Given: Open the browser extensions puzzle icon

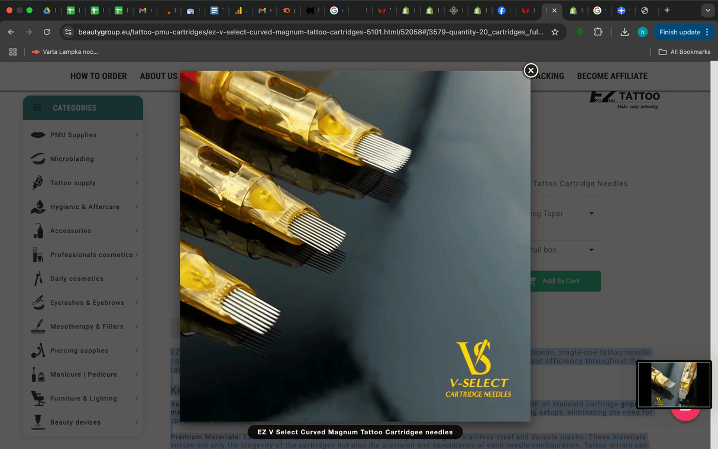Looking at the screenshot, I should click(598, 32).
